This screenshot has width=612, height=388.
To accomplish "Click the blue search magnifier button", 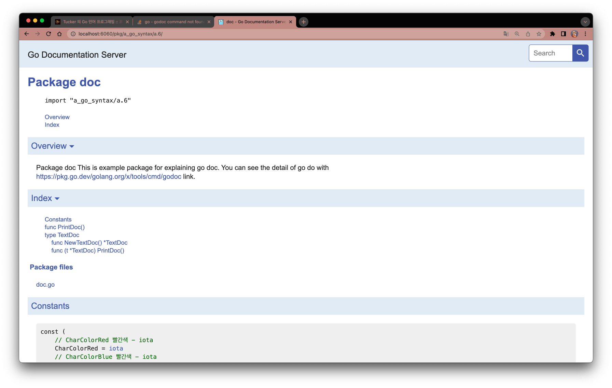I will point(580,53).
